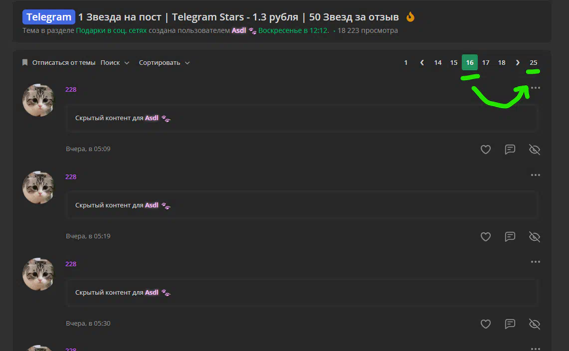569x351 pixels.
Task: Click the fire icon next to thread title
Action: [410, 16]
